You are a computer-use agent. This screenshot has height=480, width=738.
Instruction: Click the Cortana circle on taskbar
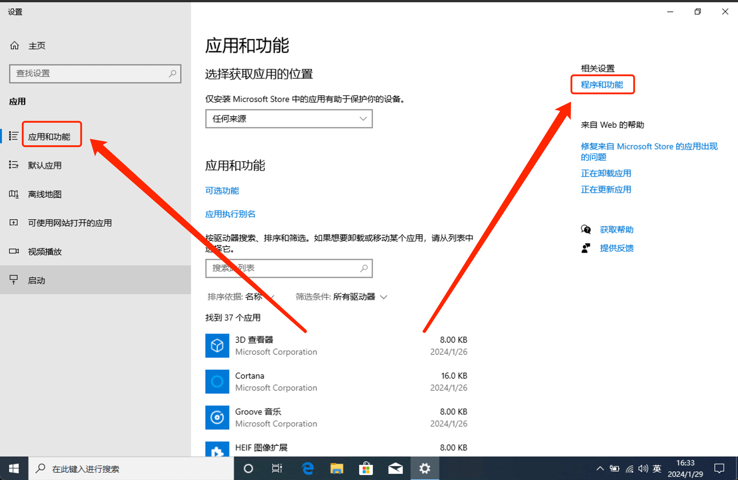tap(248, 469)
